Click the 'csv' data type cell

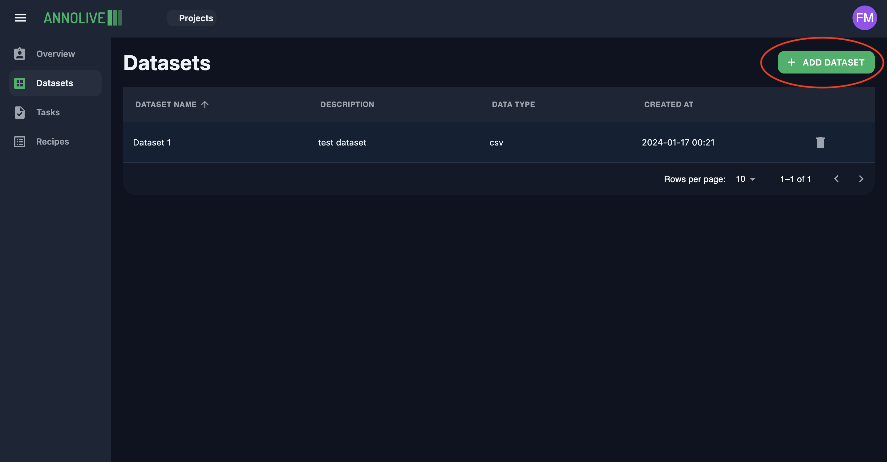tap(496, 142)
